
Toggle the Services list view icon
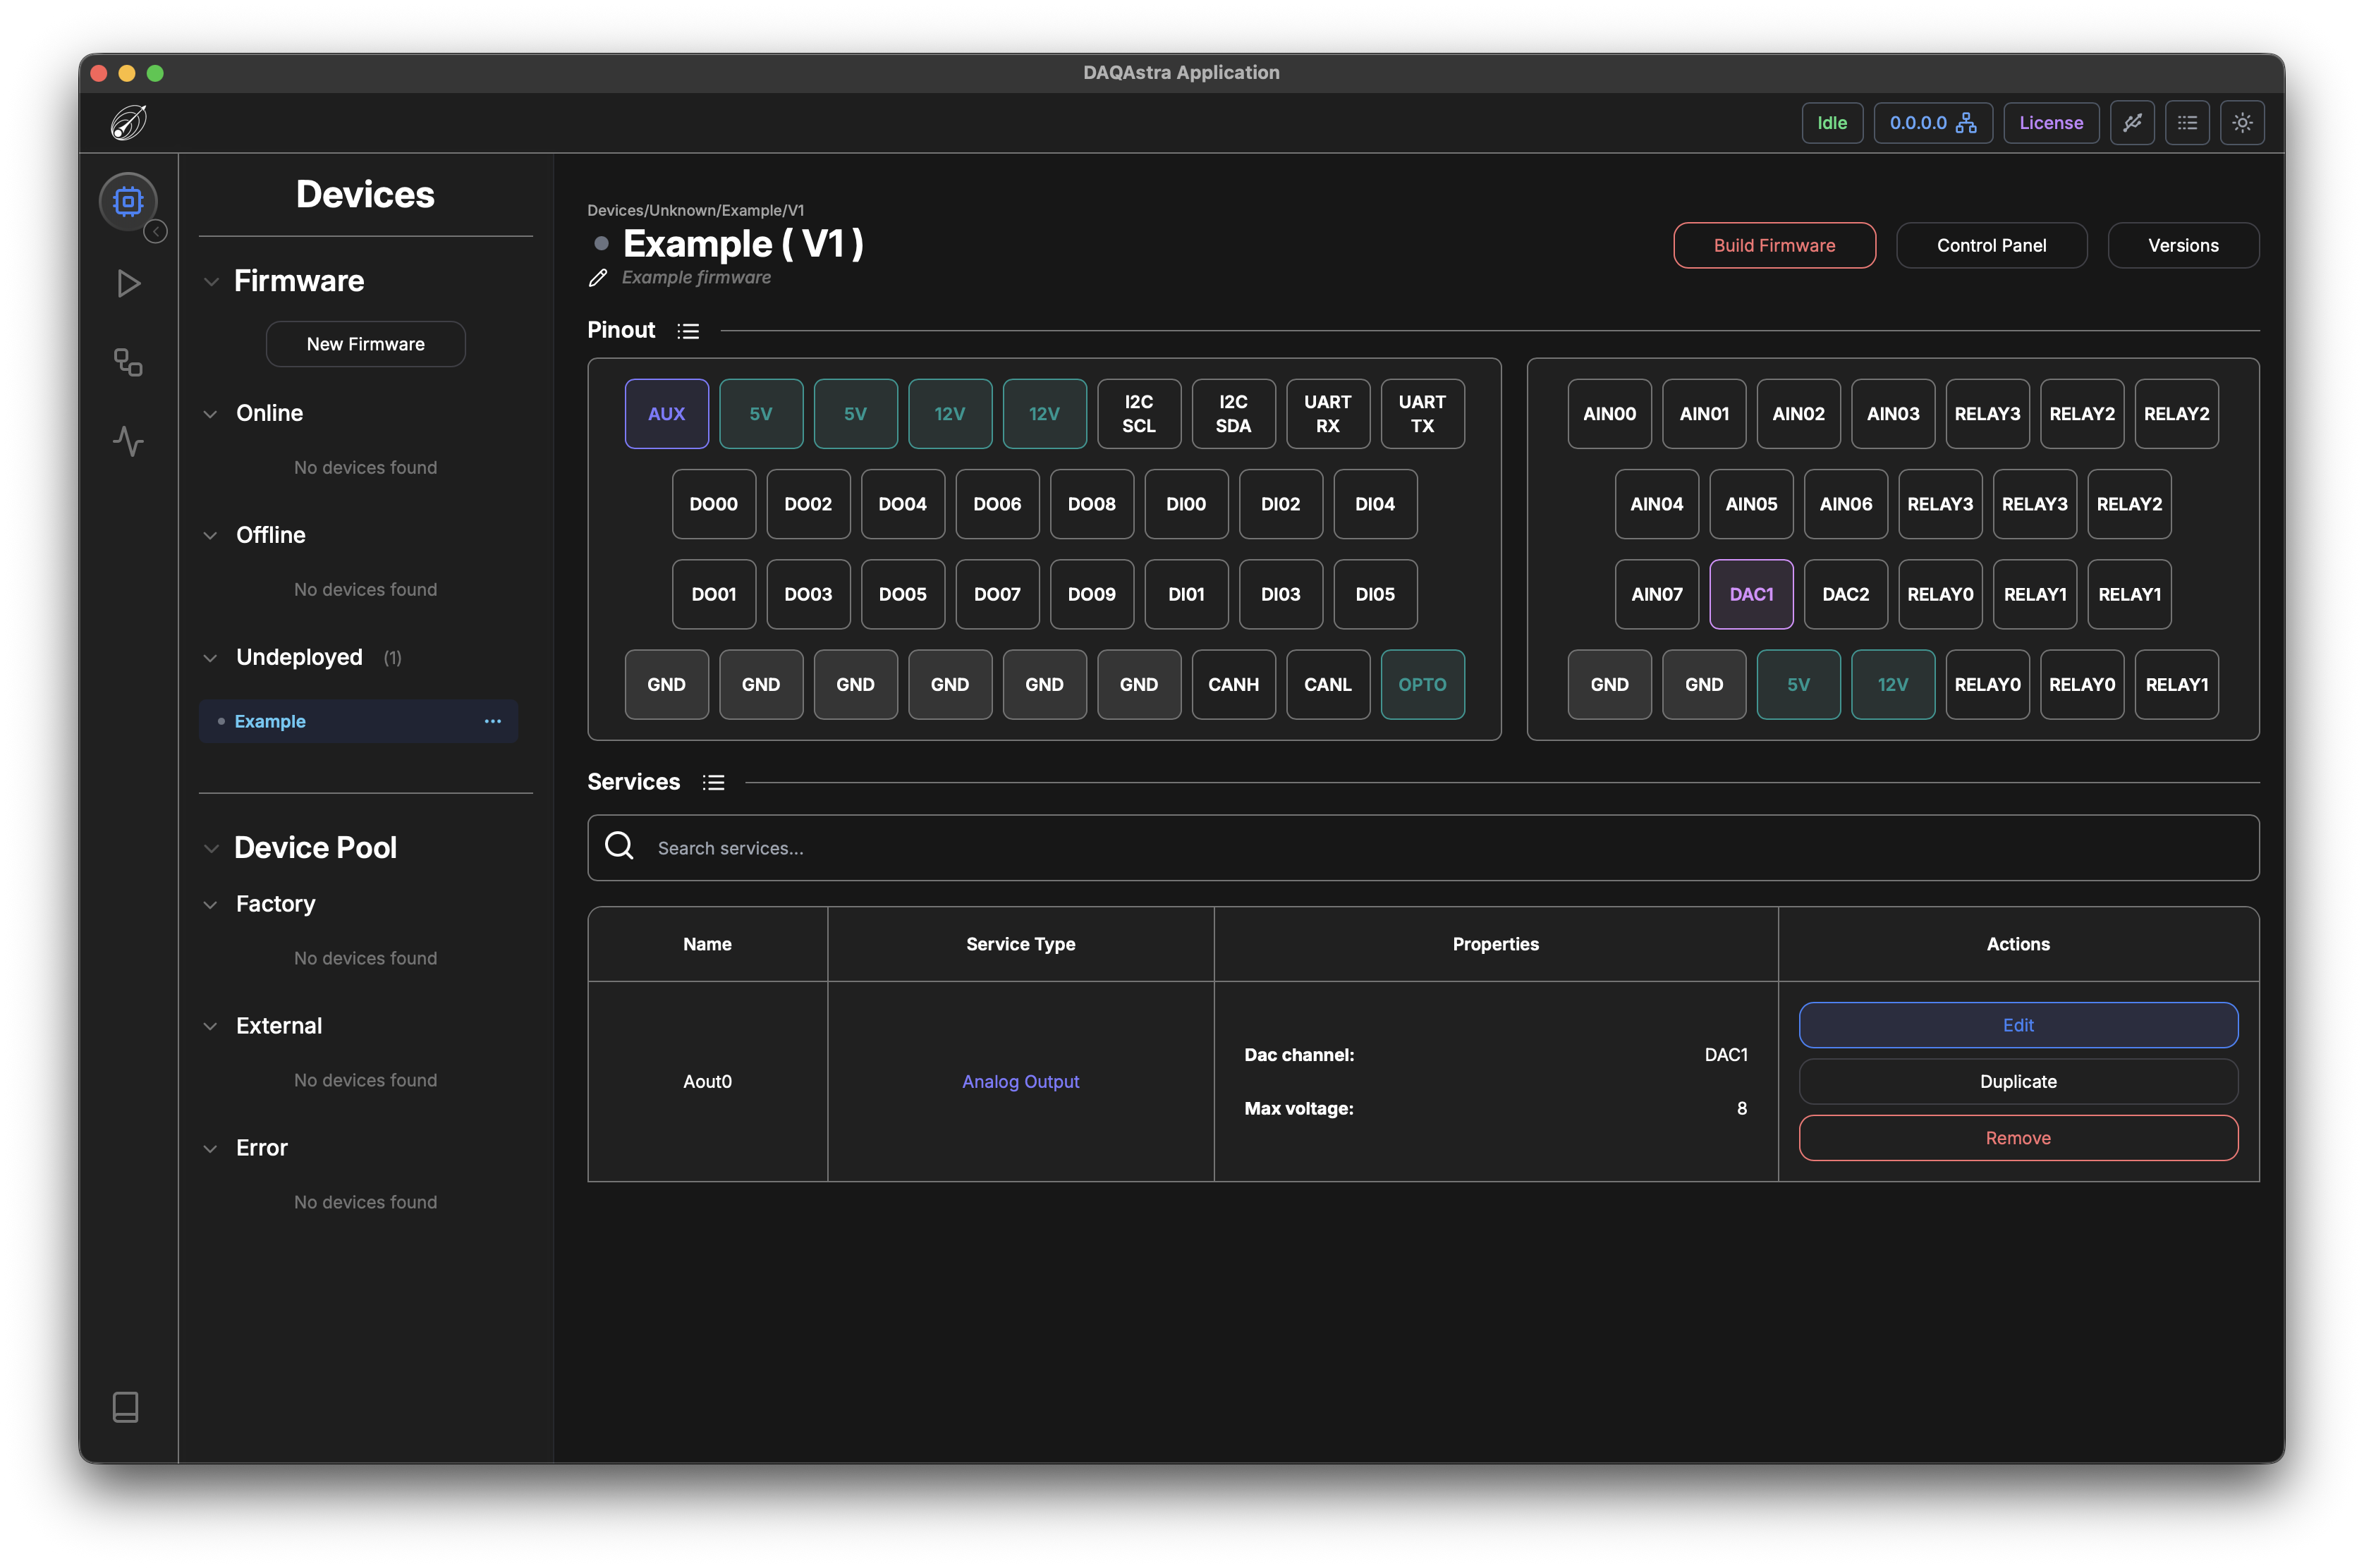[x=713, y=783]
